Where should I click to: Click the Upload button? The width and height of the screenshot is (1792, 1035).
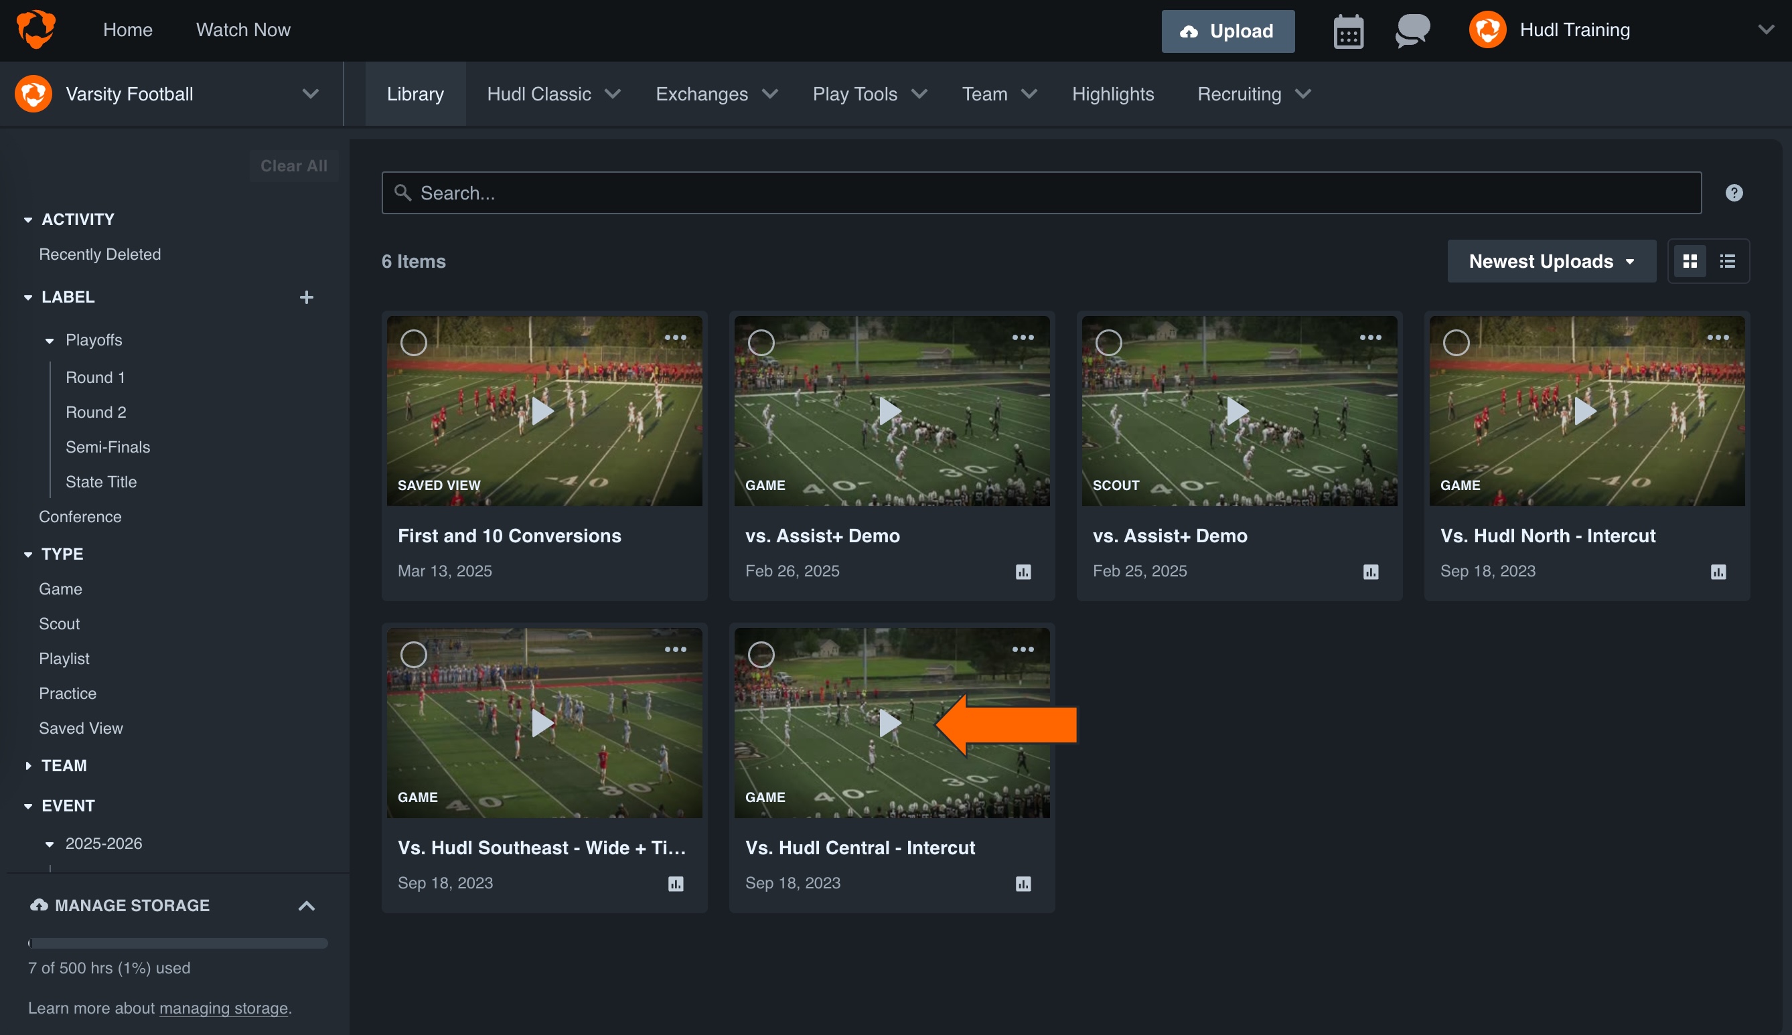1227,31
